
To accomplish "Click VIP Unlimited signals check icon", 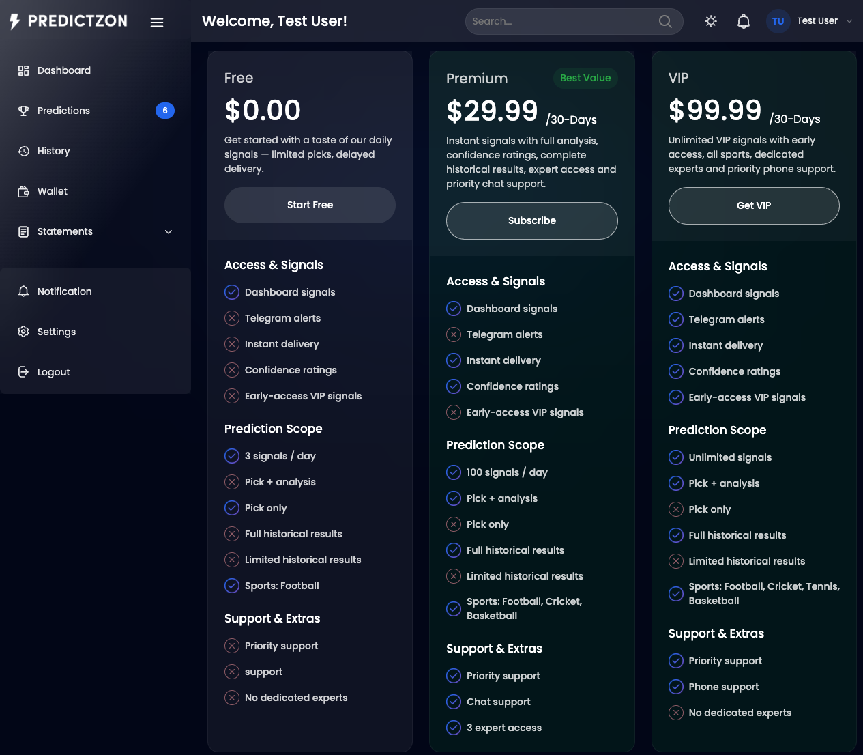I will coord(676,457).
